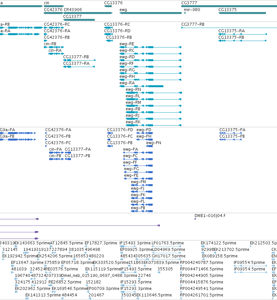
Task: Click the CG13377-RB transcript label
Action: click(76, 57)
